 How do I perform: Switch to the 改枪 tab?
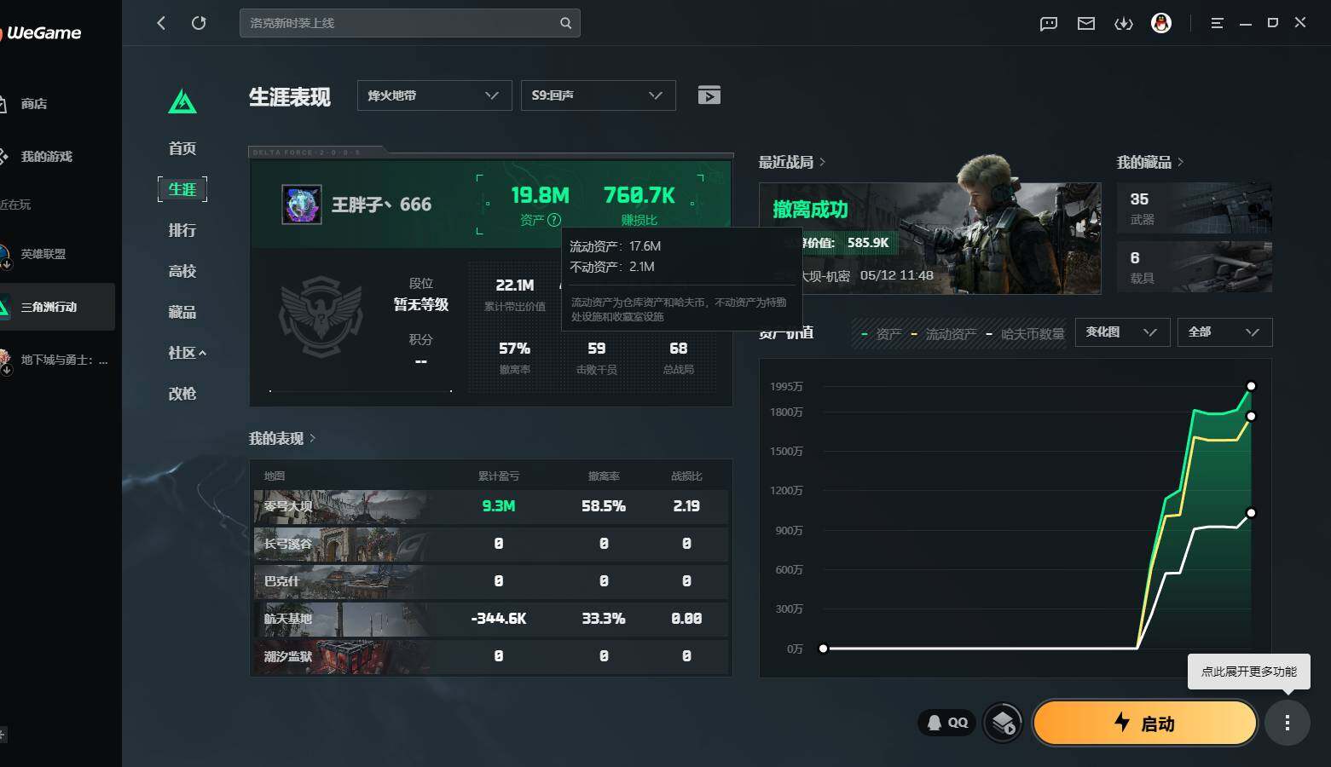coord(182,394)
